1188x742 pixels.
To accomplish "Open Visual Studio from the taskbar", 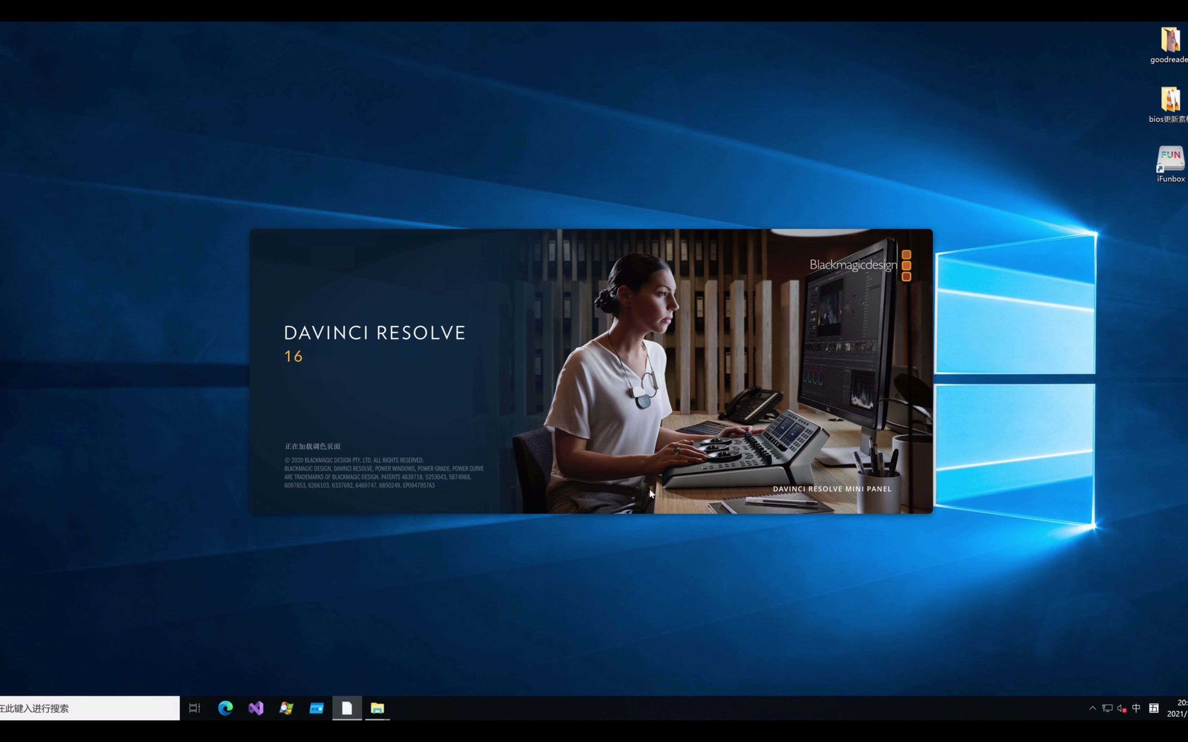I will (256, 708).
